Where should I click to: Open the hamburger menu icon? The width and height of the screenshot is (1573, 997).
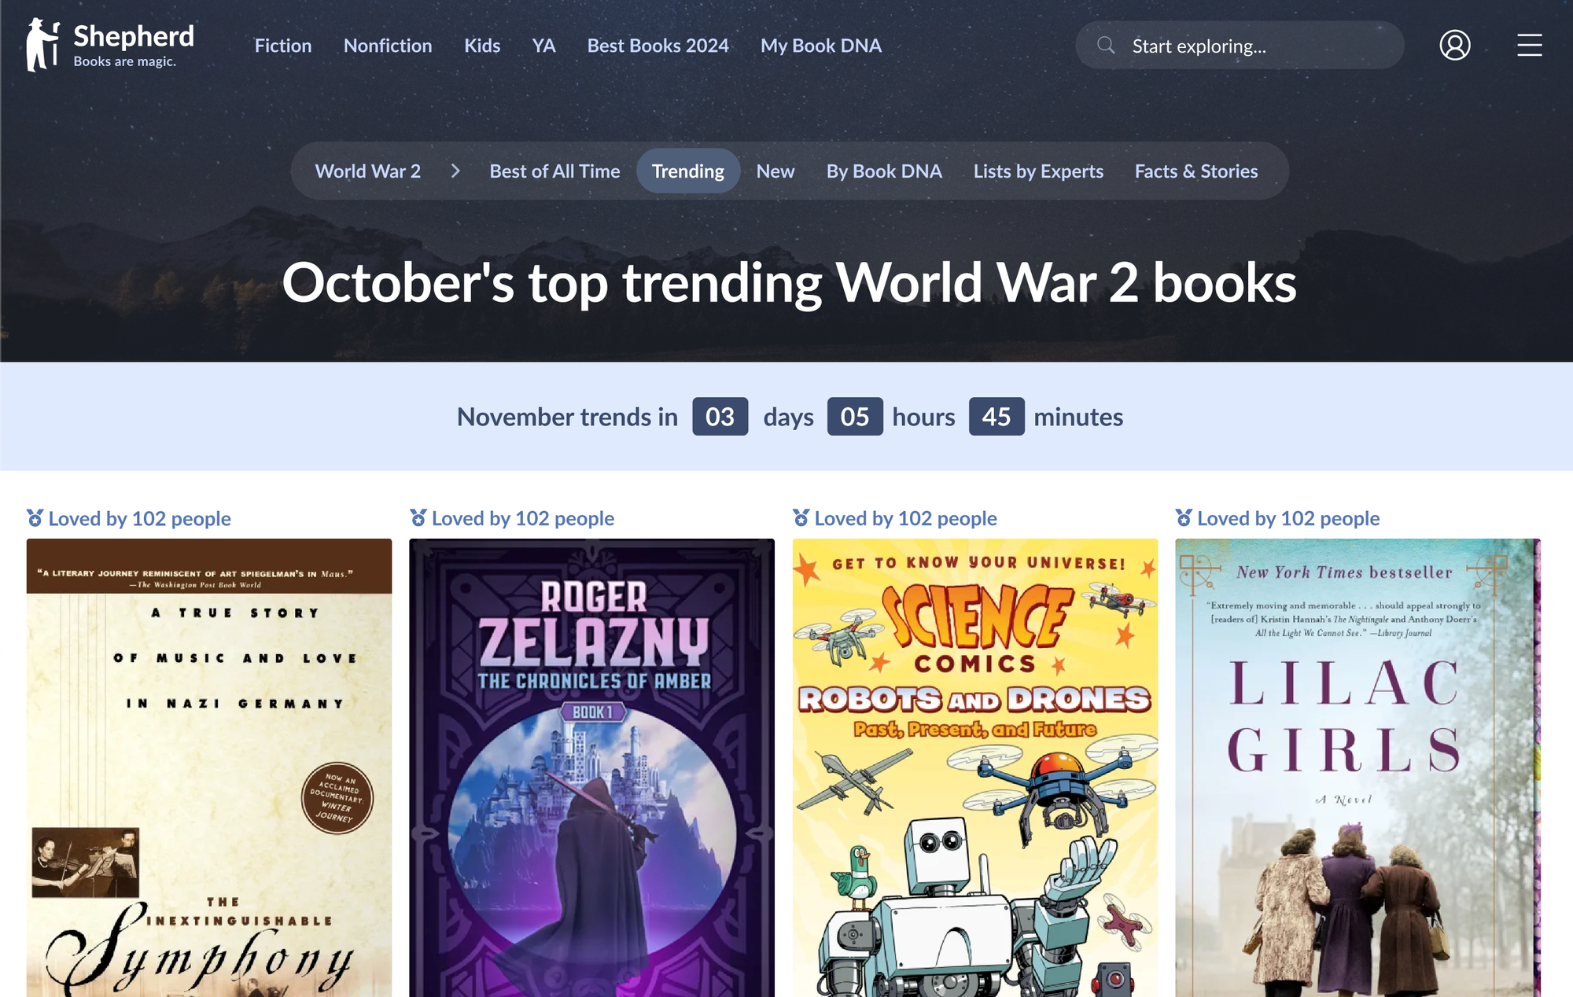(x=1529, y=45)
